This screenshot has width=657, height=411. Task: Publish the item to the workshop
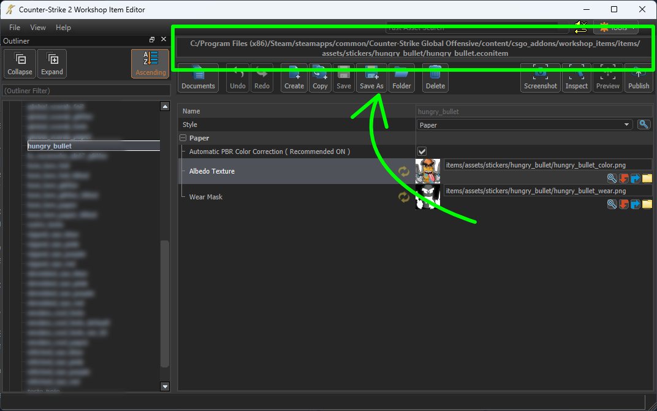coord(639,78)
